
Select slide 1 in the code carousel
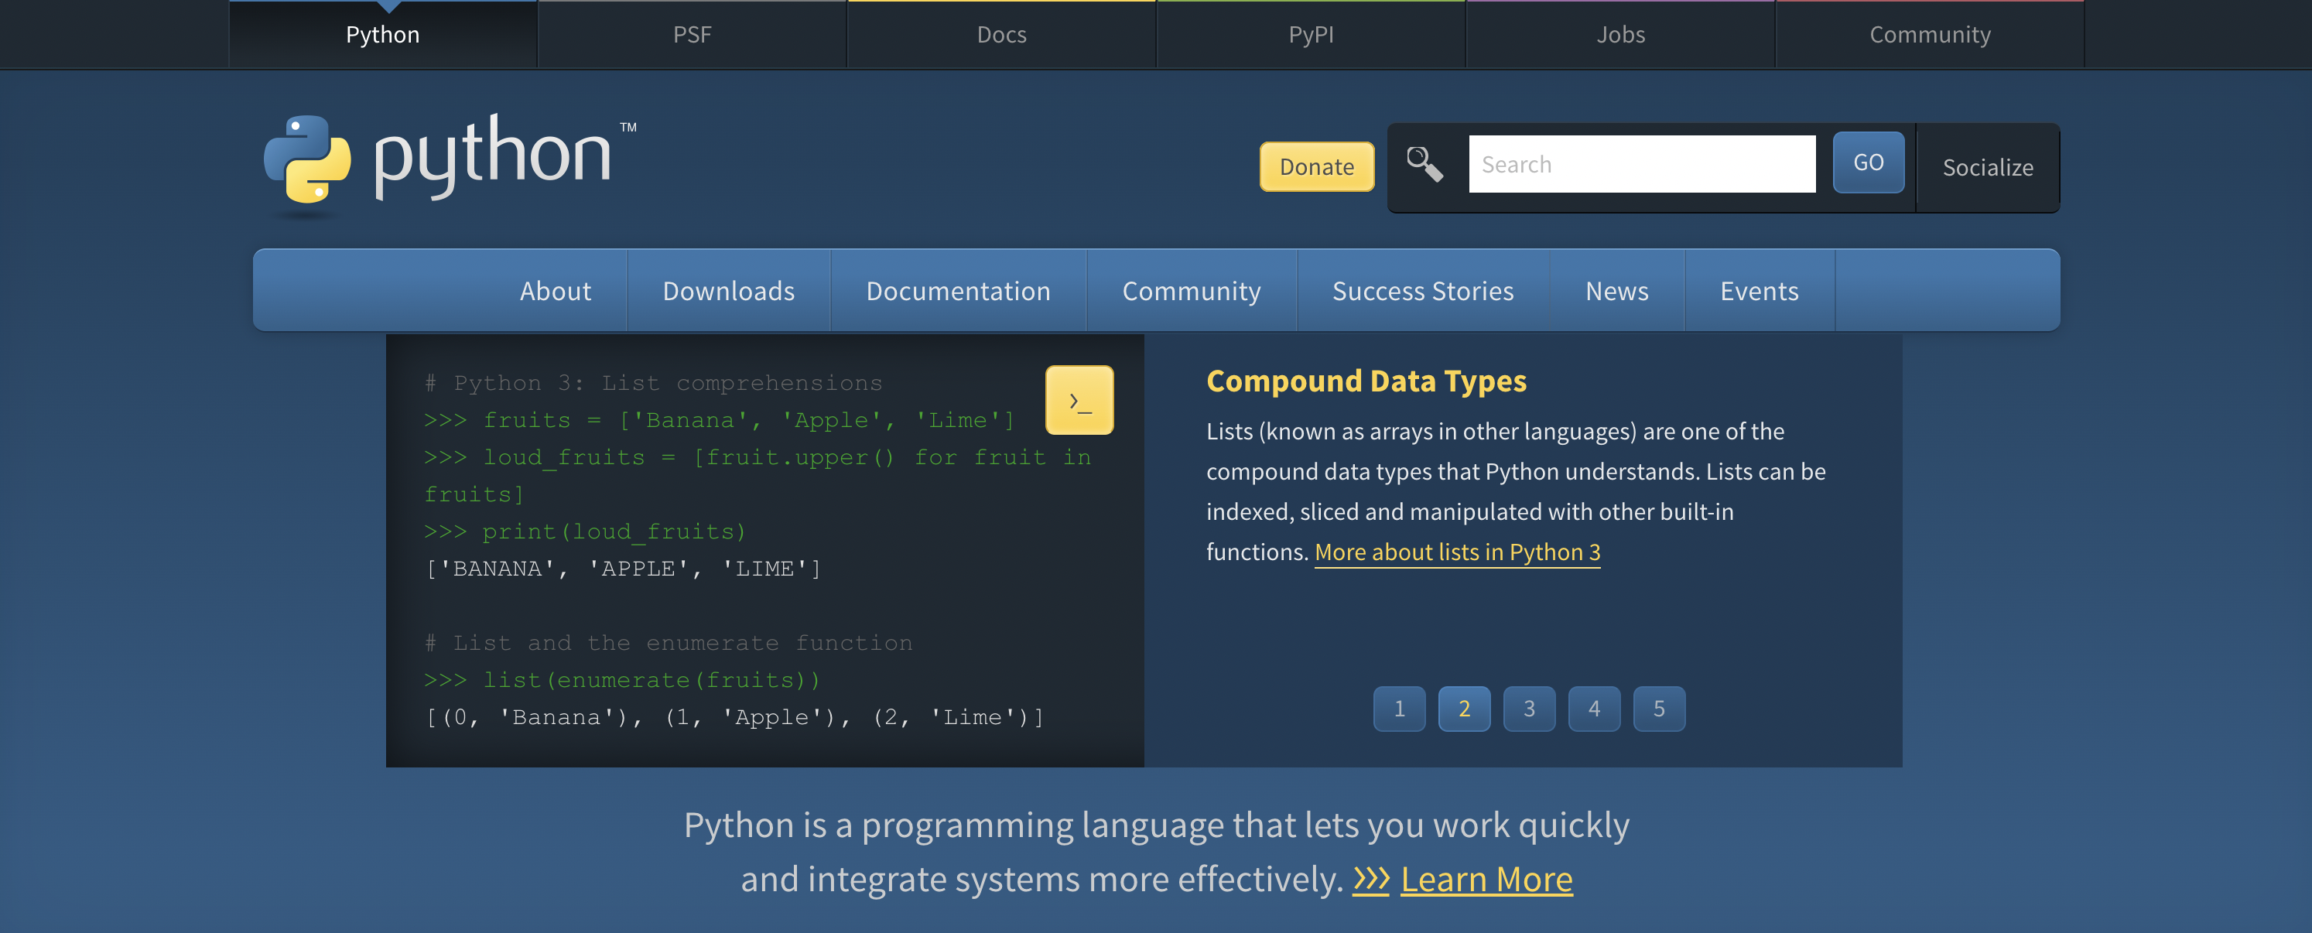[1398, 709]
